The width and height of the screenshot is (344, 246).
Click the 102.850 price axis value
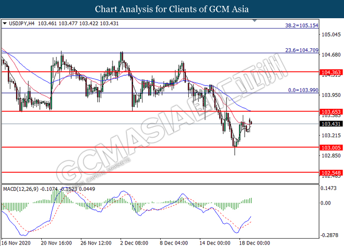tap(331, 156)
